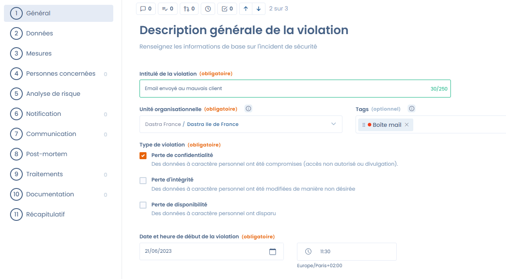Screen dimensions: 506x279
Task: Click the Perte de confidentialité label
Action: (x=182, y=155)
